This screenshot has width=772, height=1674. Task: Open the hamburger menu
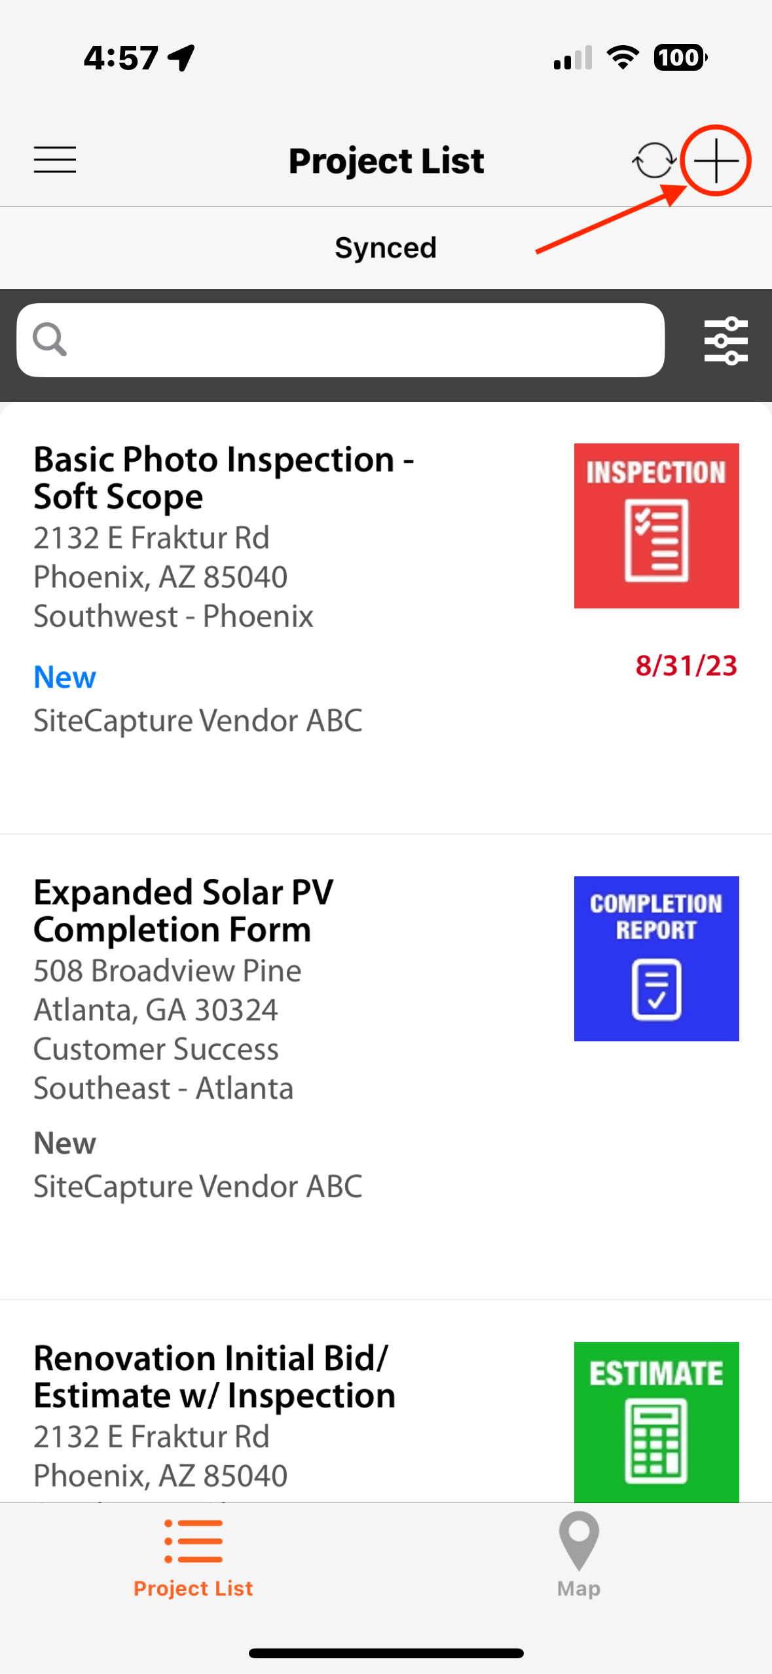55,160
